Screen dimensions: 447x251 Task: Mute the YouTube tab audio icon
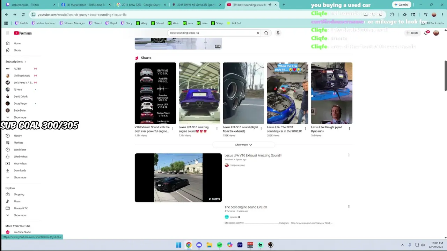coord(270,5)
